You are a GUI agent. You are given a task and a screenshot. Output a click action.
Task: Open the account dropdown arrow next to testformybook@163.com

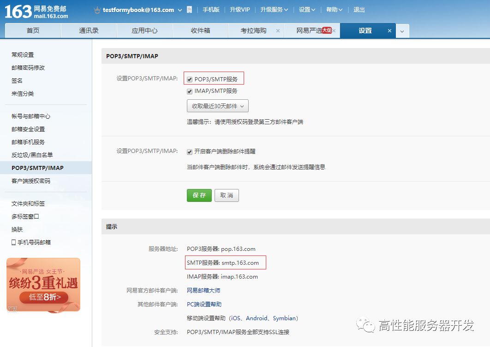[180, 10]
